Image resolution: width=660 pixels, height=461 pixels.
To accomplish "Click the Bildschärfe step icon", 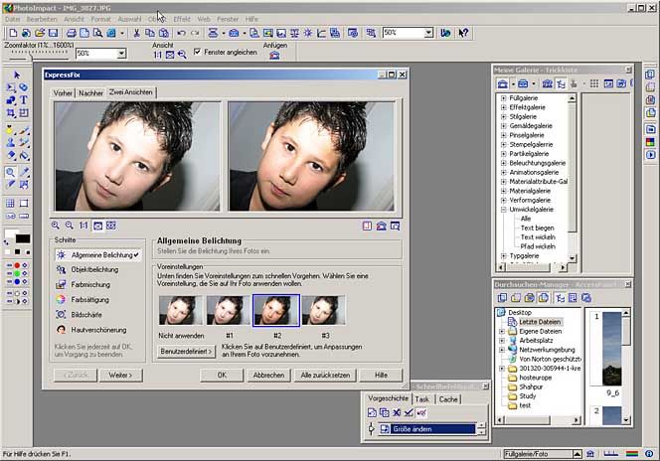I will [61, 314].
